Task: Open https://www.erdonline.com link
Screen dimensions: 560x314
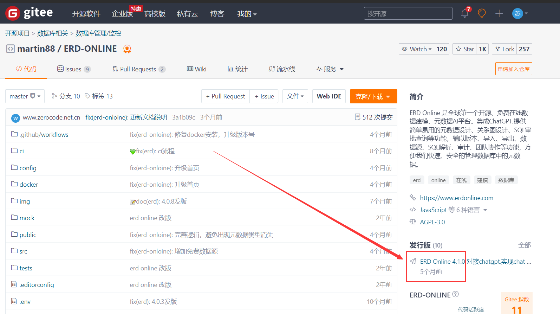Action: (x=456, y=198)
